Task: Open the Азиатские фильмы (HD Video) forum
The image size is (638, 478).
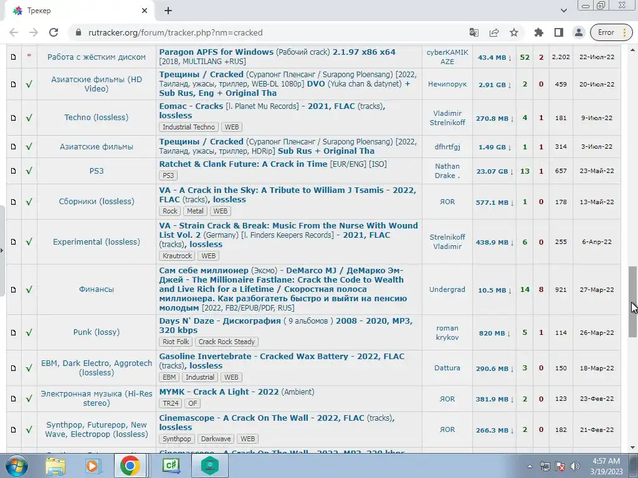Action: click(x=97, y=84)
